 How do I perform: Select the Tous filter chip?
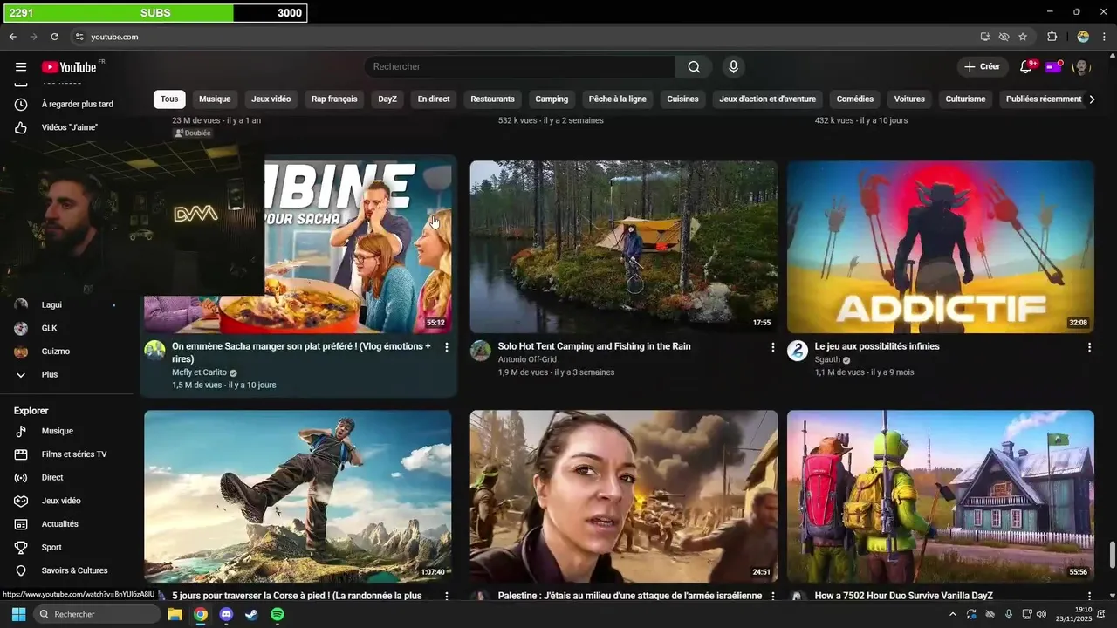tap(169, 99)
